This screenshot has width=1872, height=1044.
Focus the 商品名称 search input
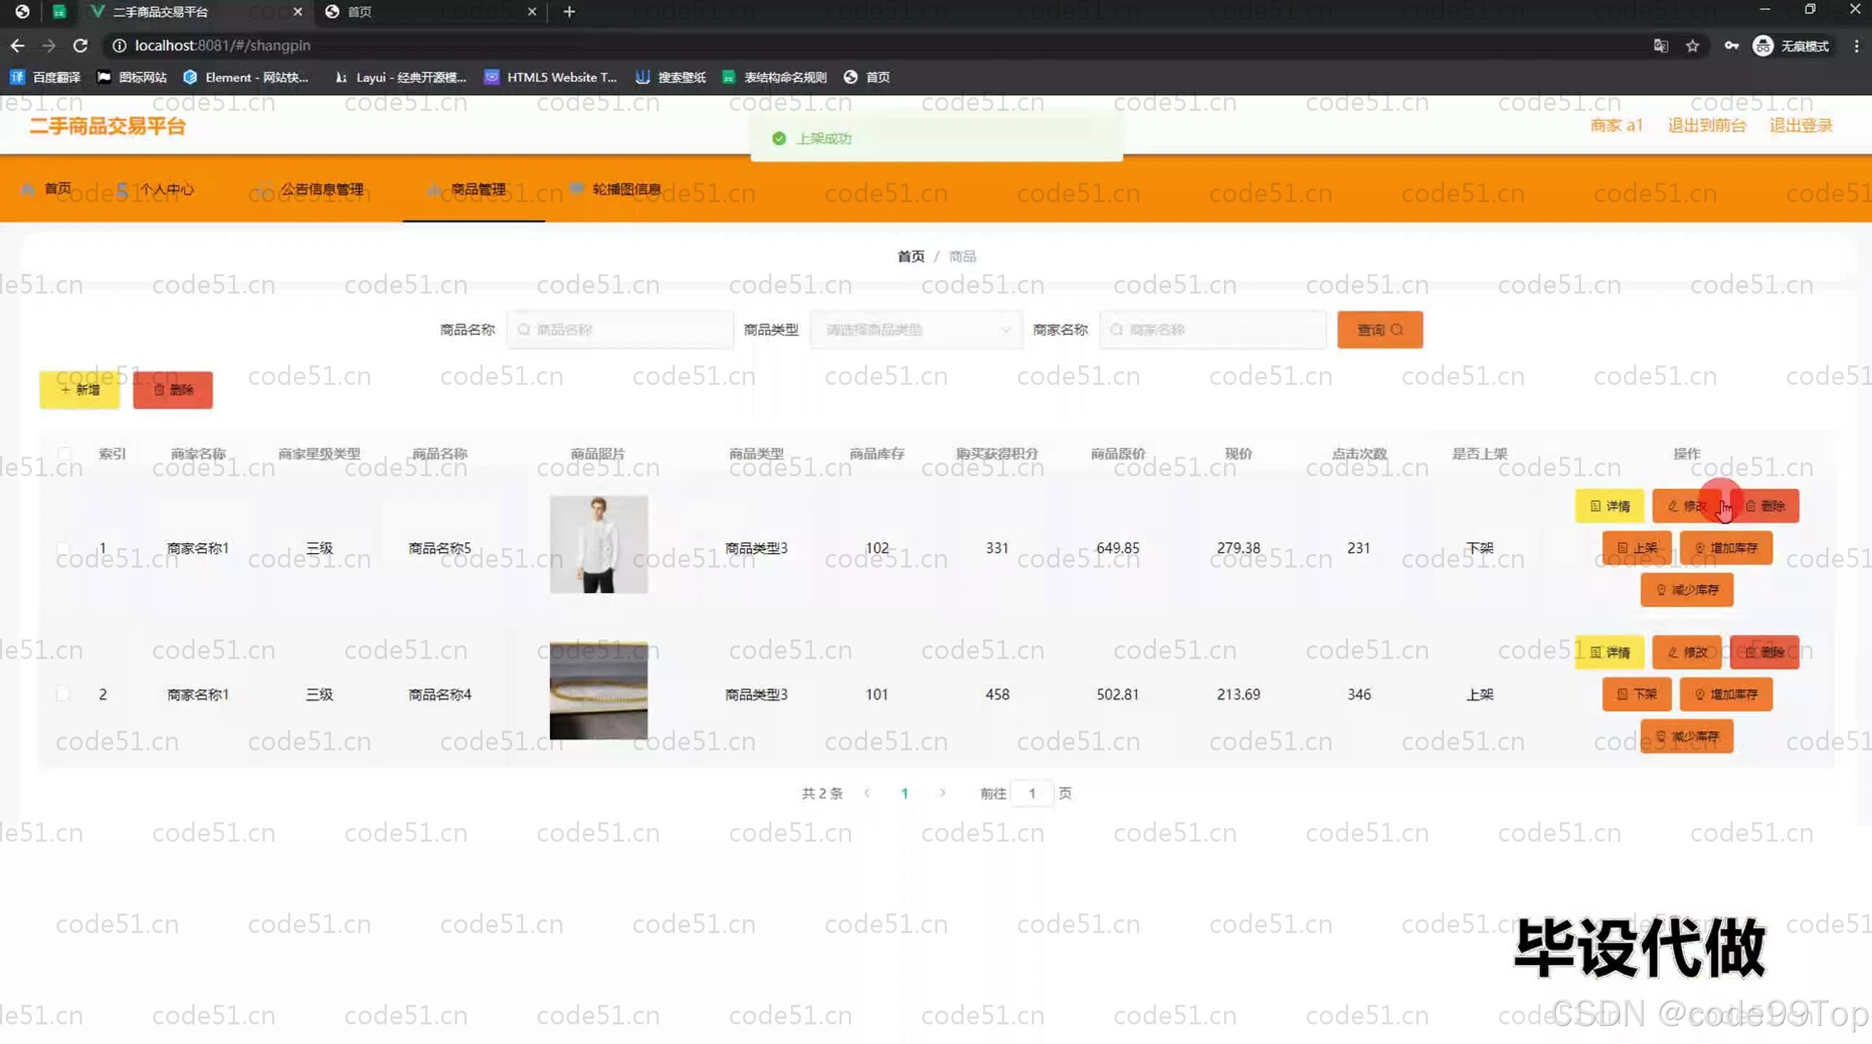tap(620, 330)
